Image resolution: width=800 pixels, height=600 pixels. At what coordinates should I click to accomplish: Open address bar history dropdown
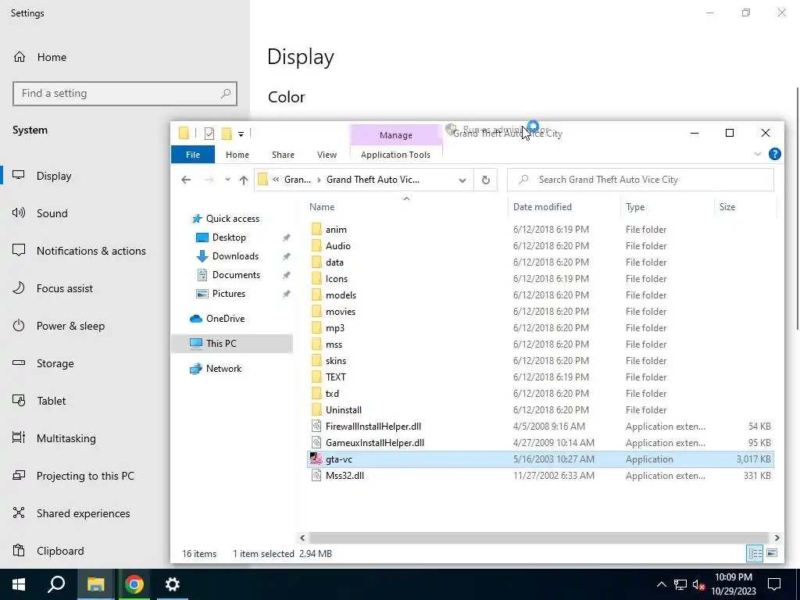(462, 180)
